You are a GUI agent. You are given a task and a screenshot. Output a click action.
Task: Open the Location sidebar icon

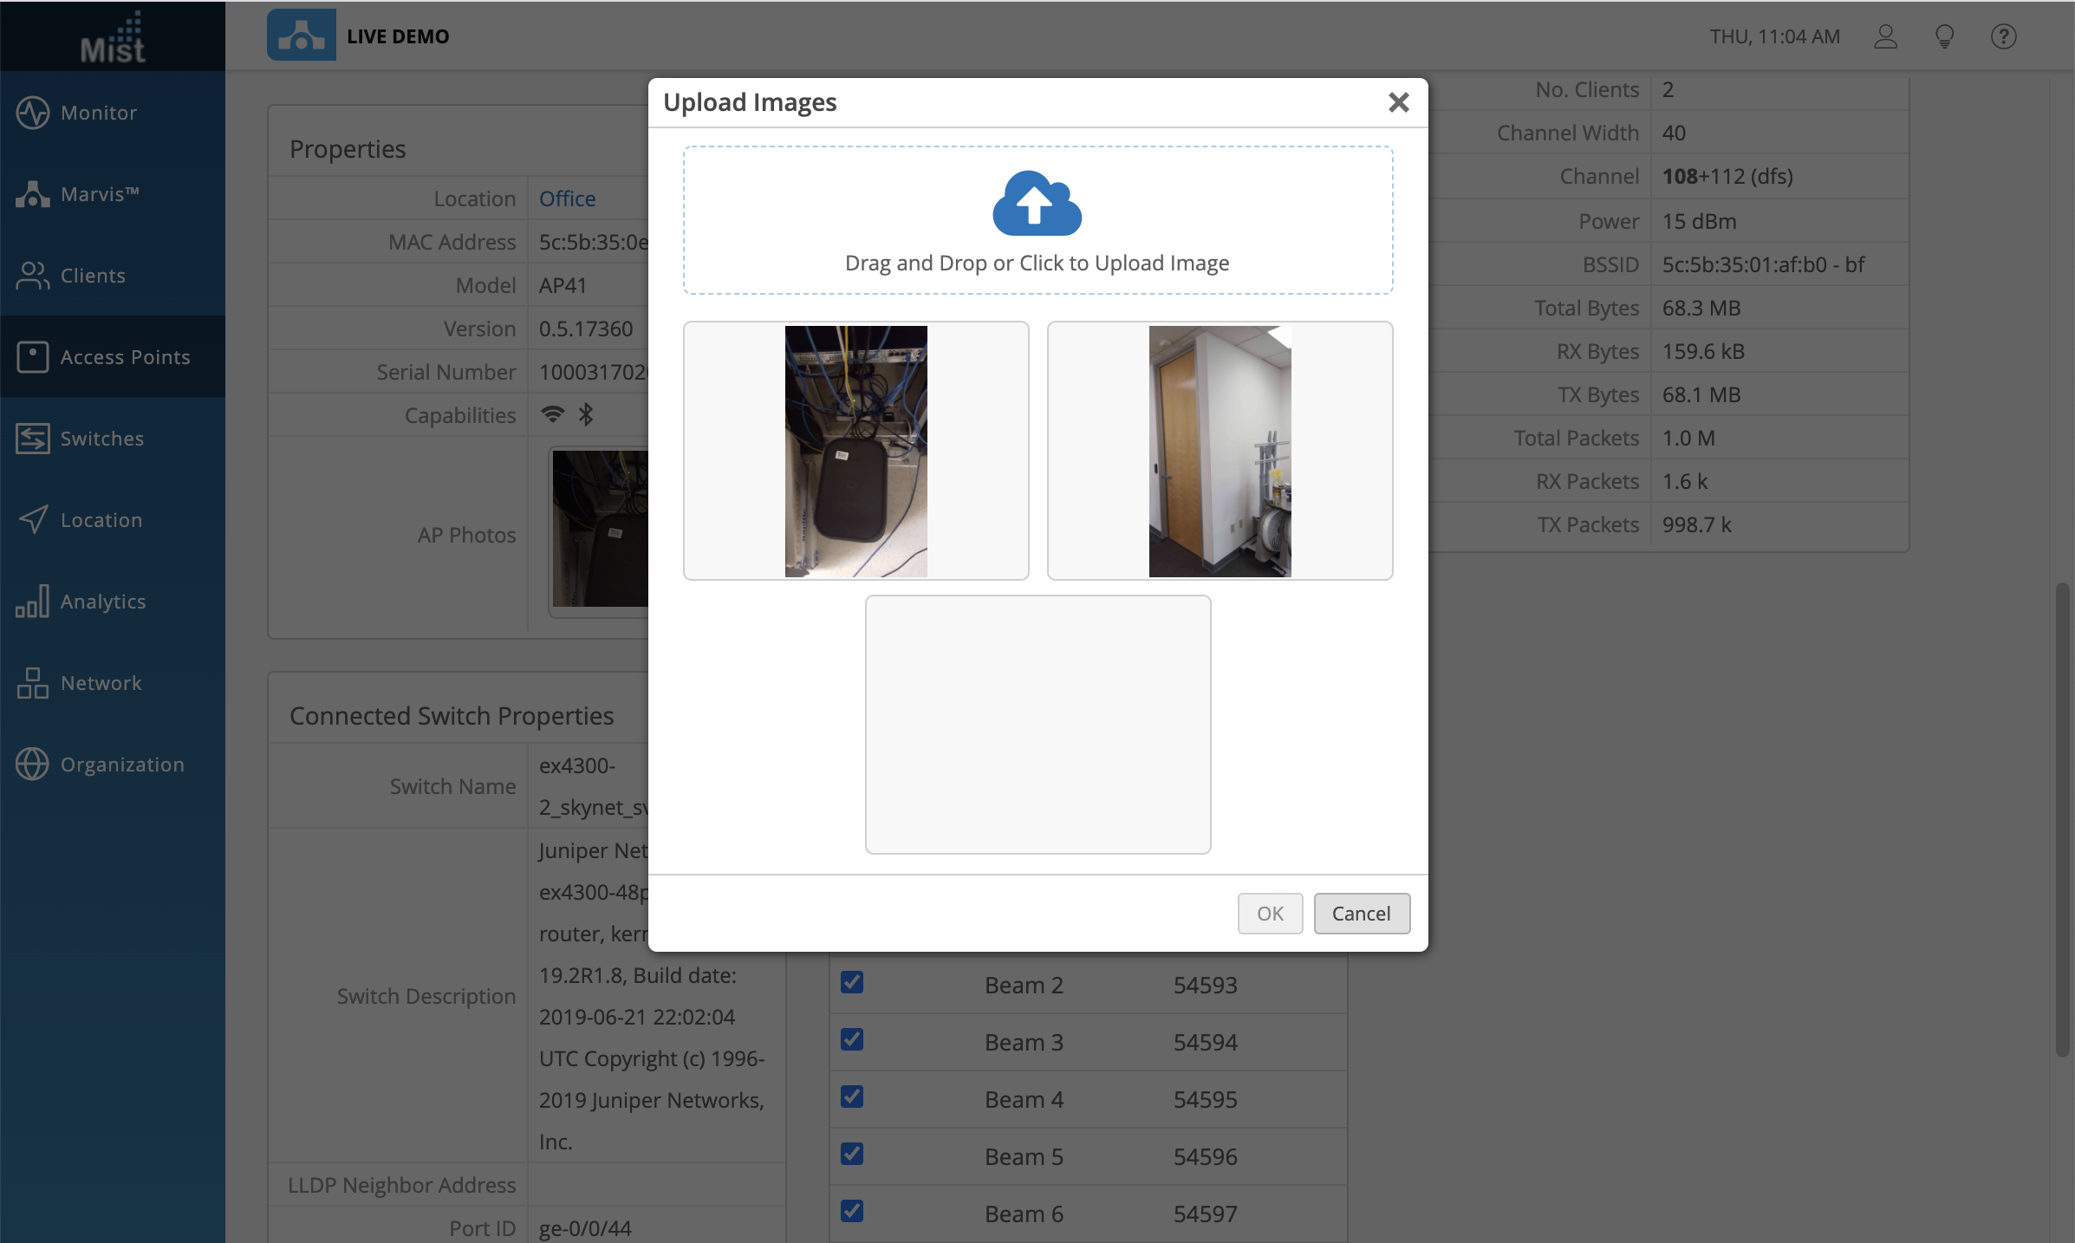[33, 520]
